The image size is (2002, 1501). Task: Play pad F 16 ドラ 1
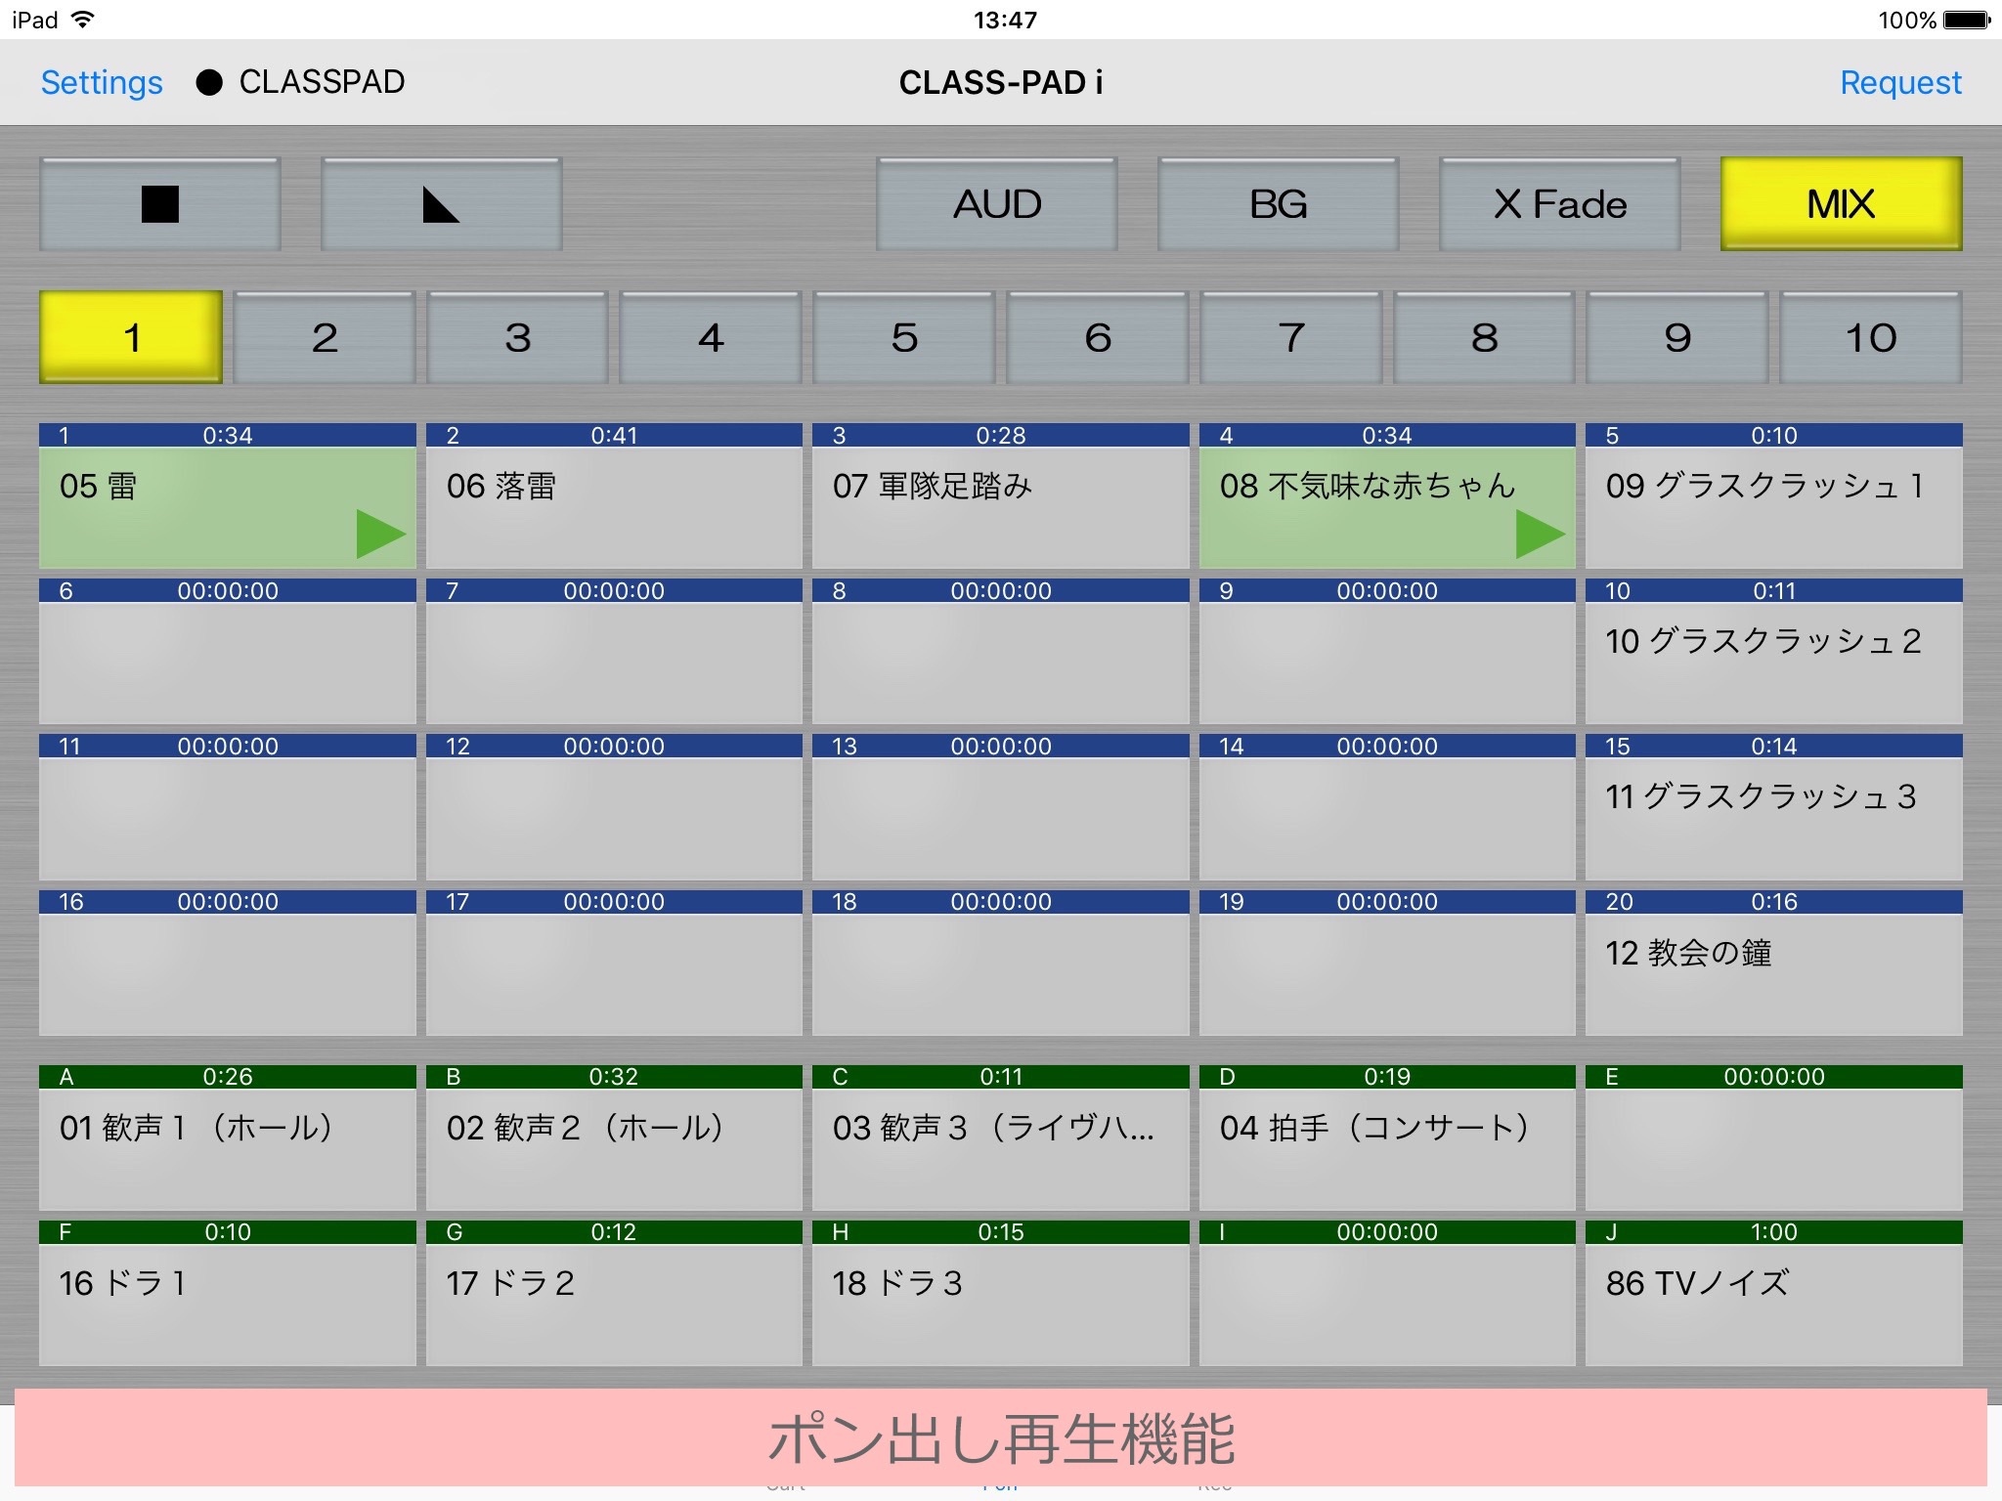point(228,1293)
